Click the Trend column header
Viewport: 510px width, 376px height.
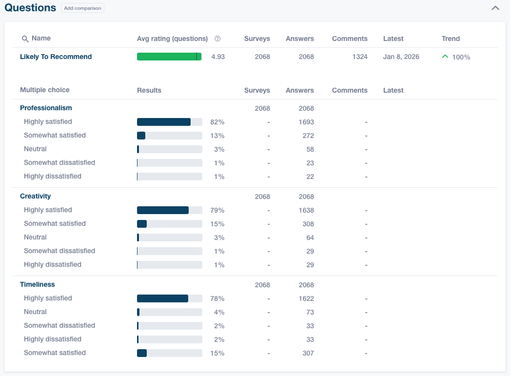pyautogui.click(x=451, y=38)
